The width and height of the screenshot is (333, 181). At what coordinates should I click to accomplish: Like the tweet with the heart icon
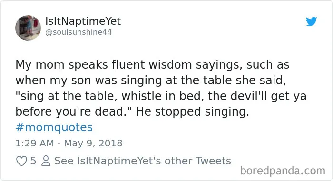22,161
